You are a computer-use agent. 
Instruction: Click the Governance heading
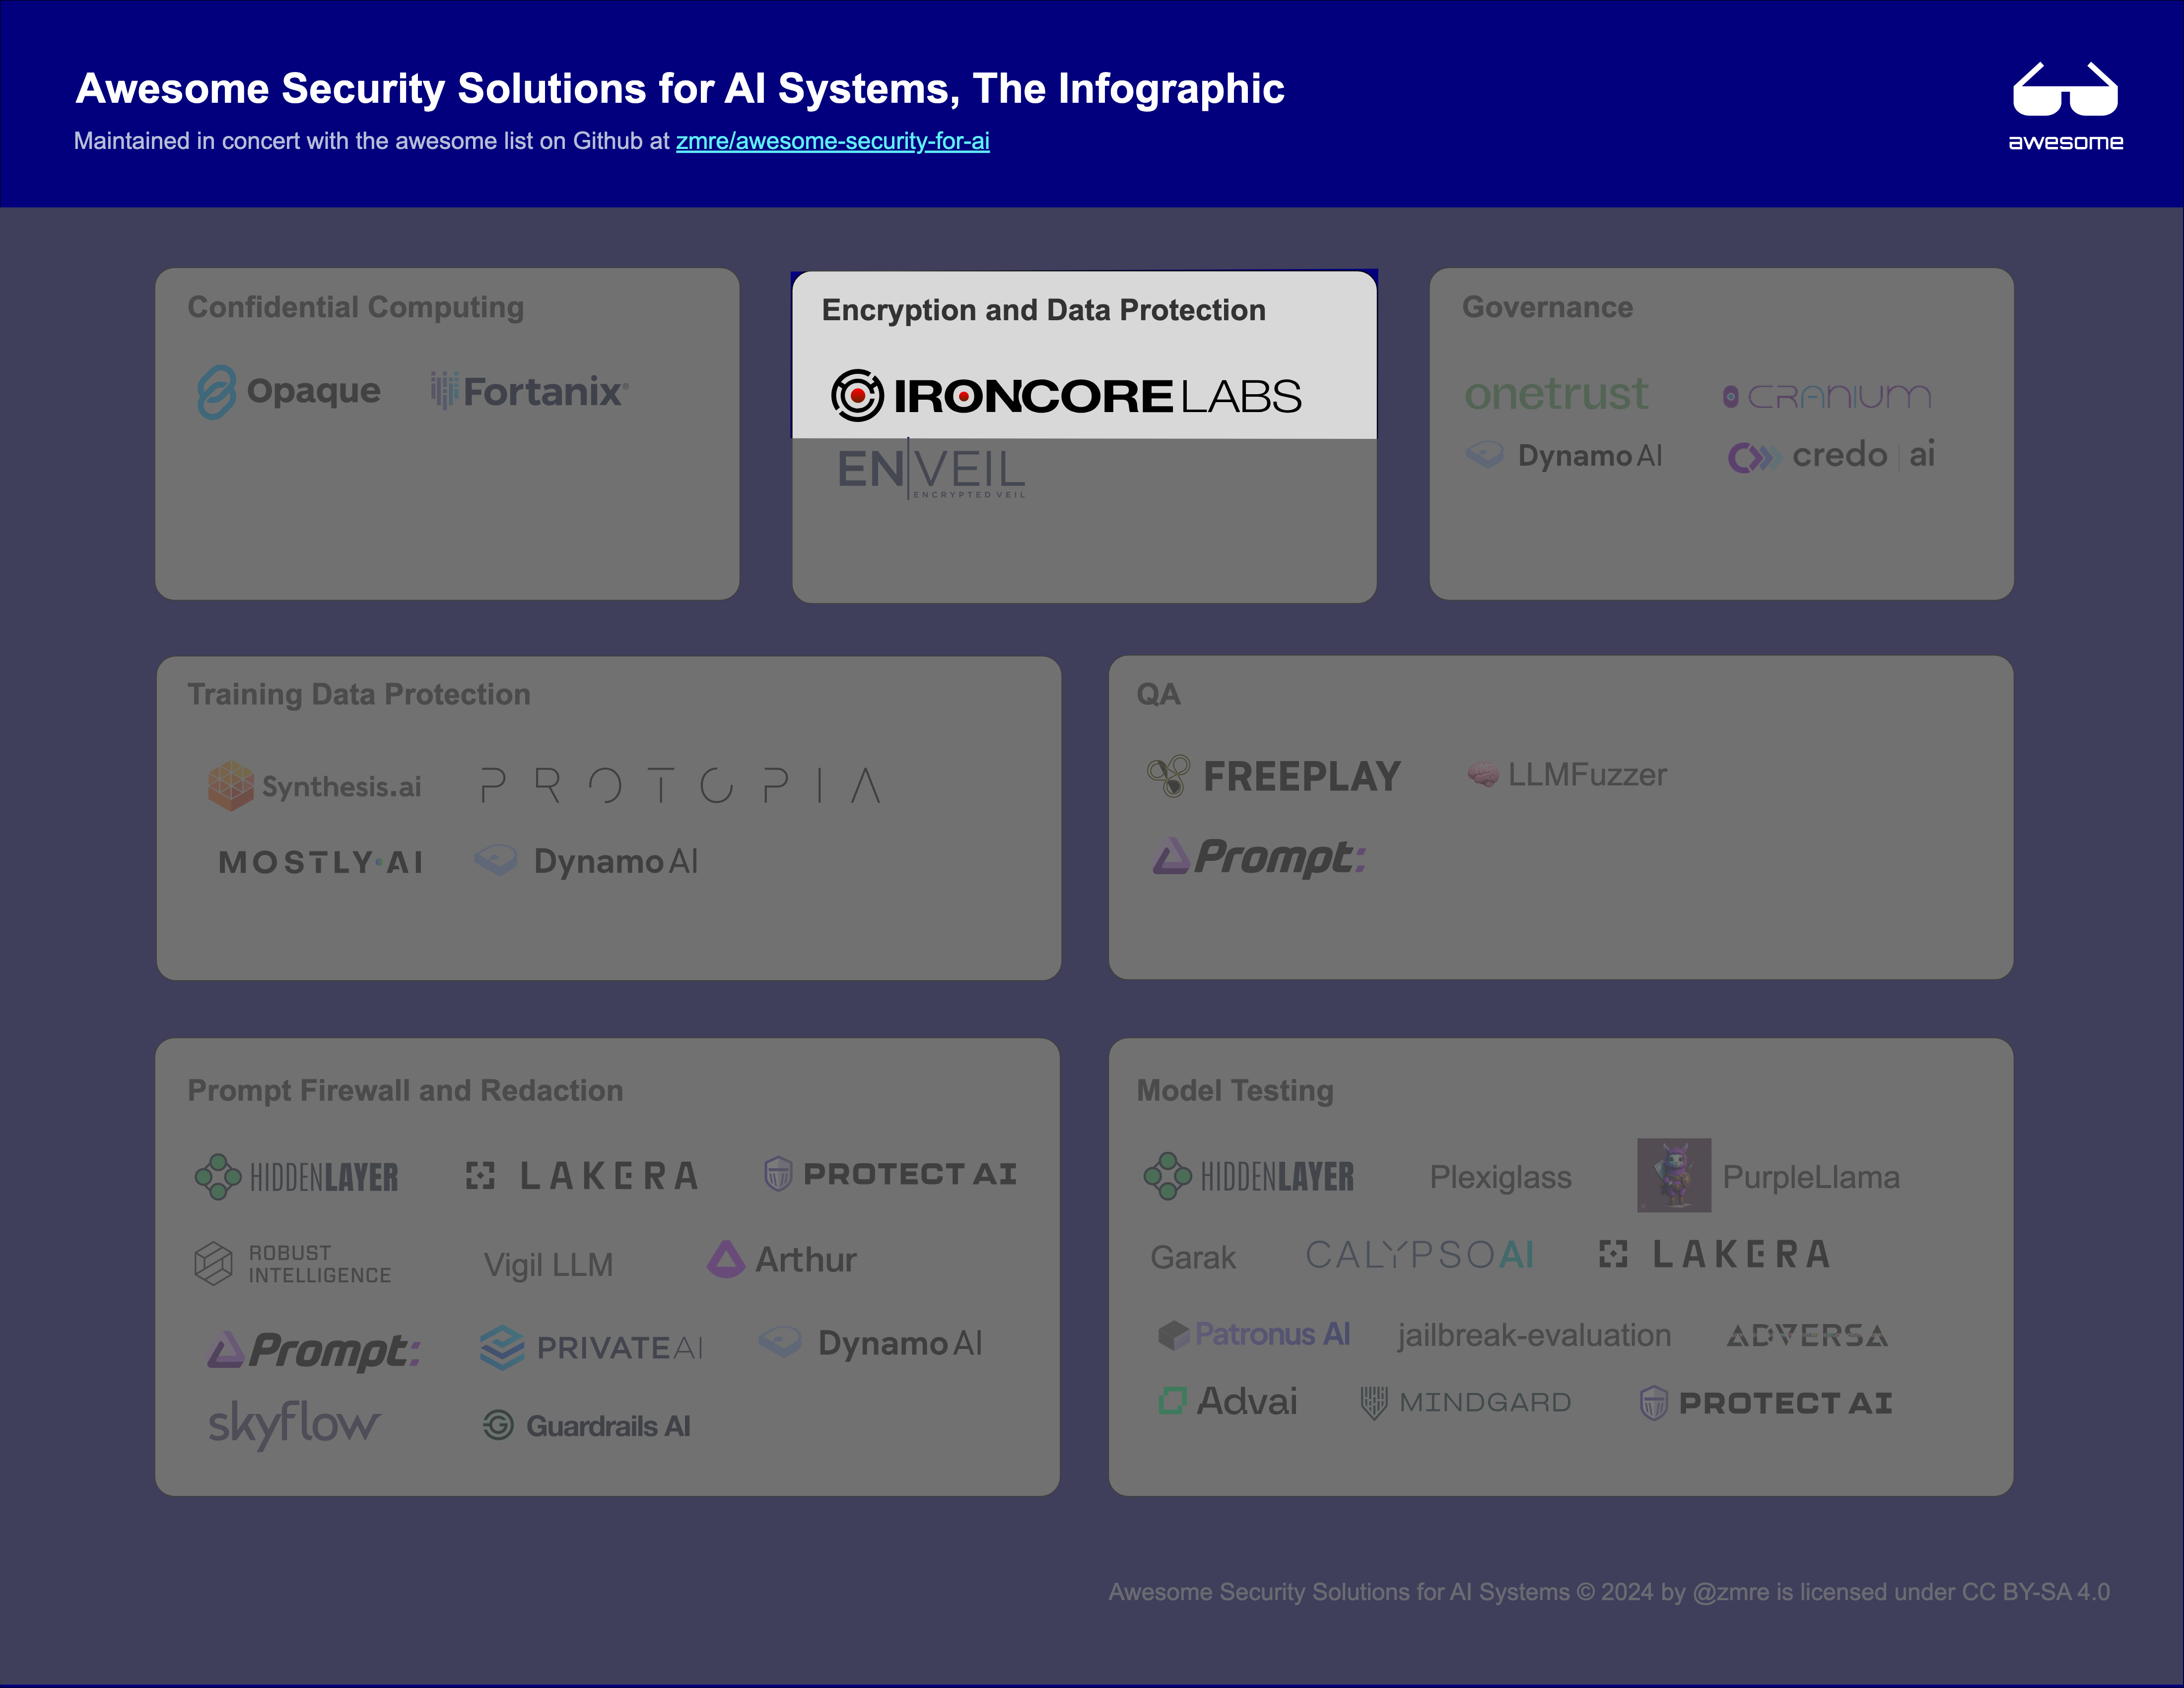1547,307
